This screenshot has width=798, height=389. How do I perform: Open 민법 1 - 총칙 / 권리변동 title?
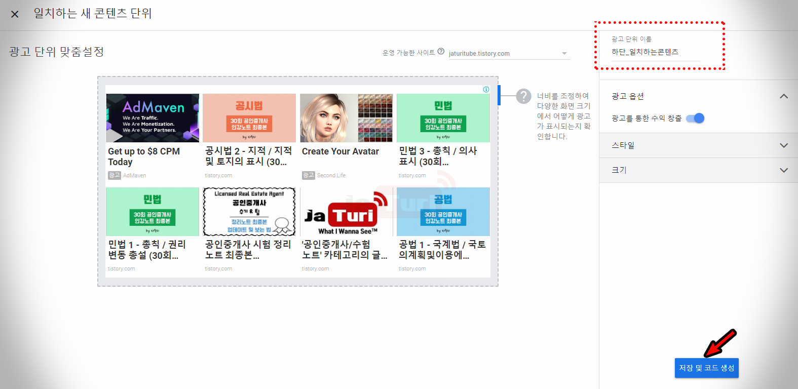coord(146,250)
